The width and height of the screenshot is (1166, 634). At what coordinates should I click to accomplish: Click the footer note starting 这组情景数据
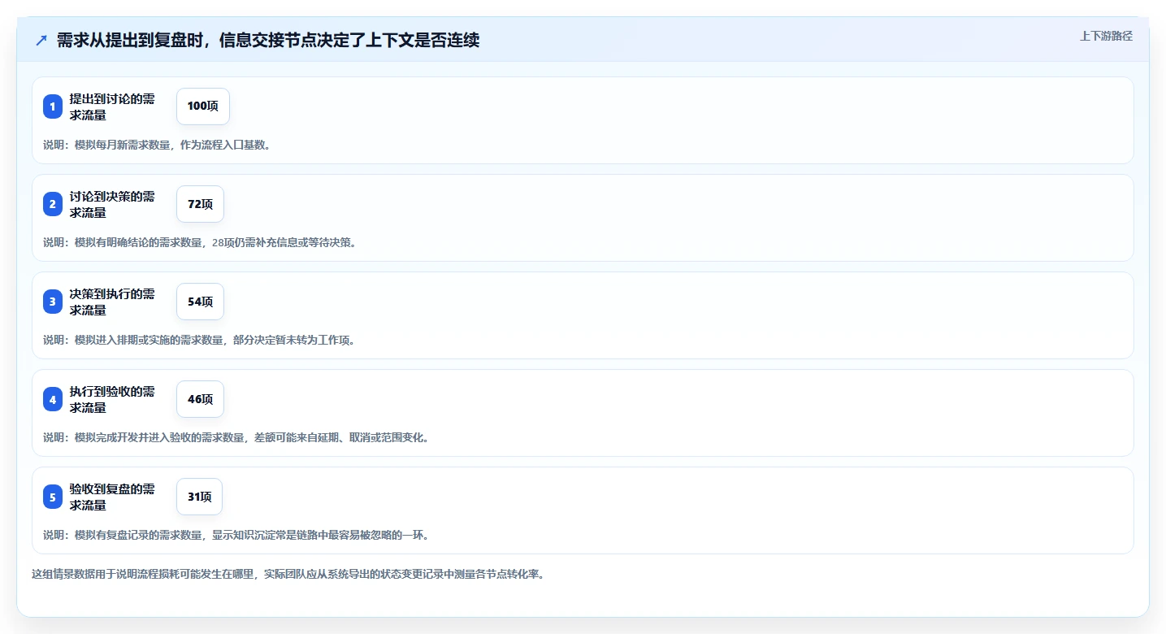288,574
